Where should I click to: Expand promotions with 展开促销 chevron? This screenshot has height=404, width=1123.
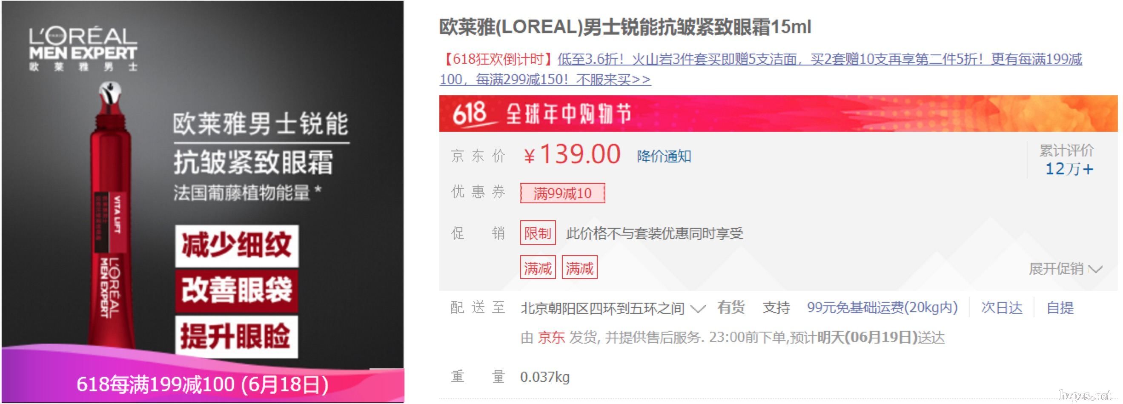(1065, 269)
